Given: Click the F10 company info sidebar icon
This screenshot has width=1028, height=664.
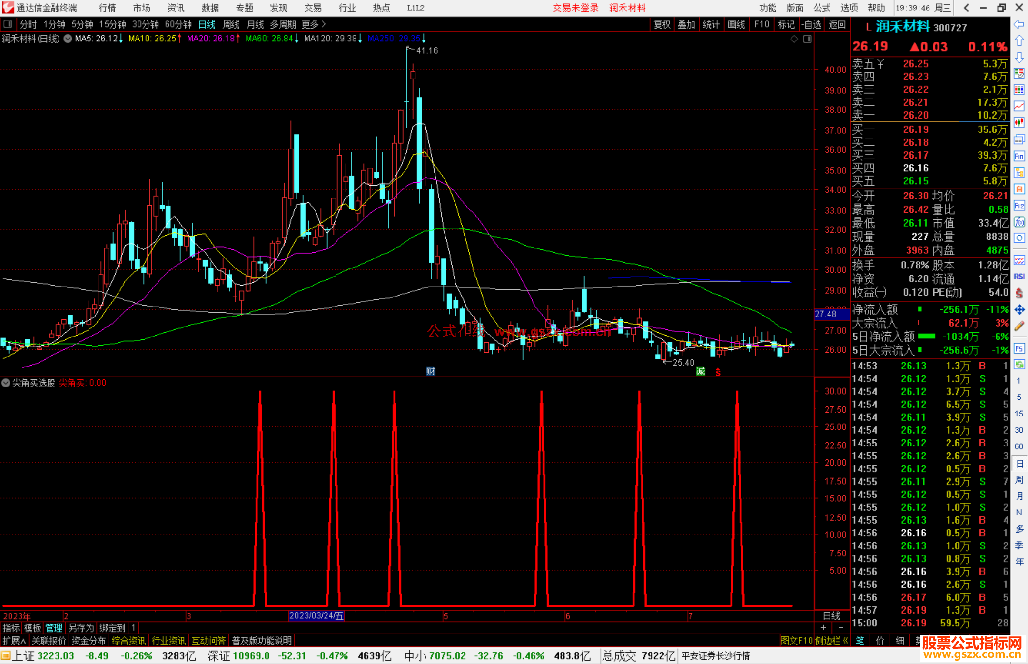Looking at the screenshot, I should click(x=1019, y=156).
